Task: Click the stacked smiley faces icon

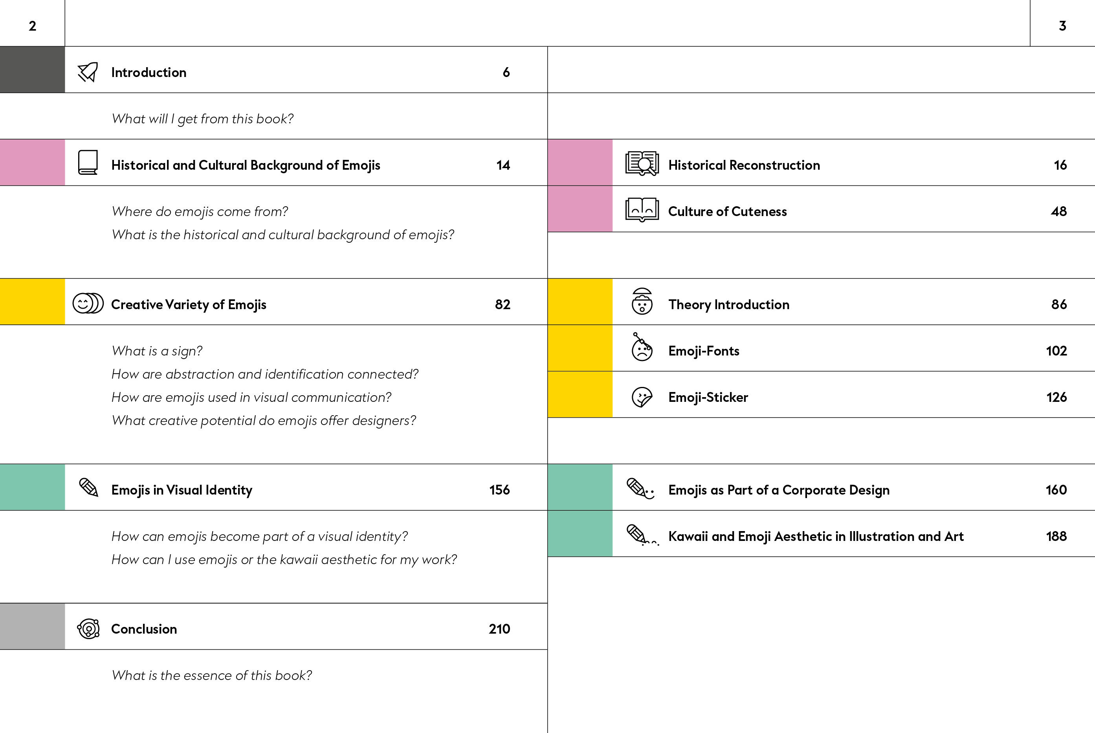Action: point(88,303)
